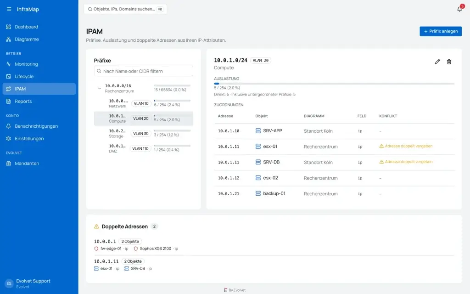470x294 pixels.
Task: Click duplicate address 10.0.0.1 entry
Action: click(105, 242)
